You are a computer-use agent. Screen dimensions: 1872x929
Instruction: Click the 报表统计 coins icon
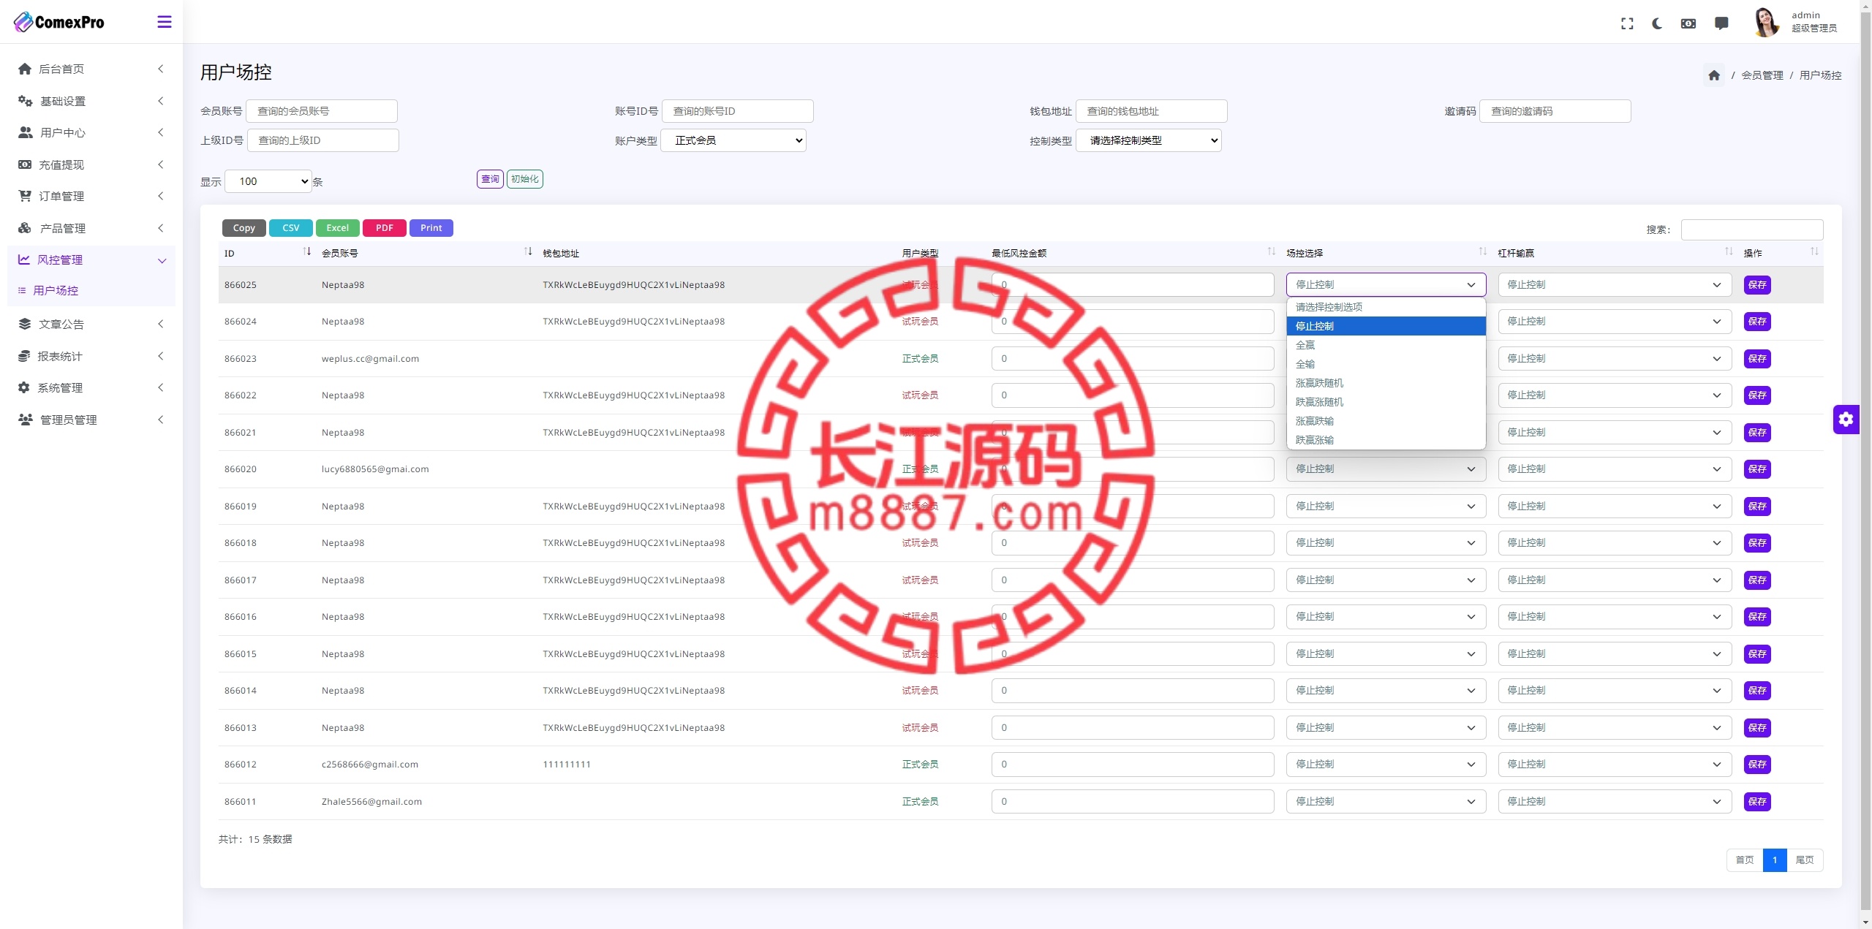pyautogui.click(x=24, y=356)
